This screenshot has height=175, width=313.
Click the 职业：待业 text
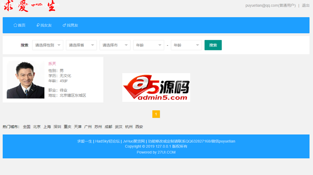tap(58, 90)
